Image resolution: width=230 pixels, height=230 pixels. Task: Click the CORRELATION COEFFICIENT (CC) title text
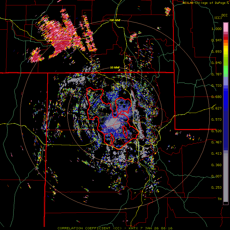coord(89,228)
